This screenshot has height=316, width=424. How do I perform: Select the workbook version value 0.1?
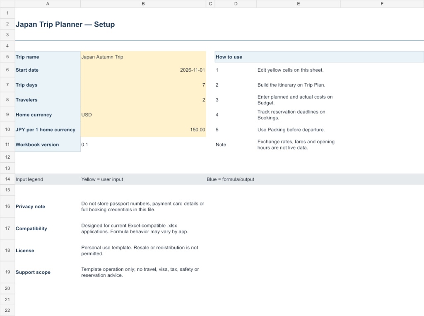click(x=143, y=144)
